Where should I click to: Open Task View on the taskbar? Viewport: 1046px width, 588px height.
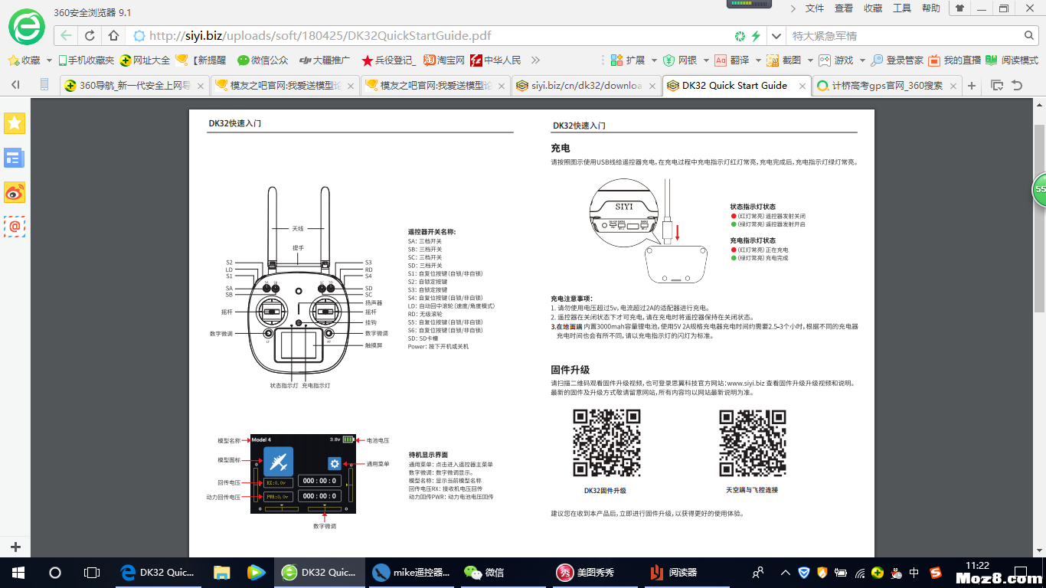91,573
